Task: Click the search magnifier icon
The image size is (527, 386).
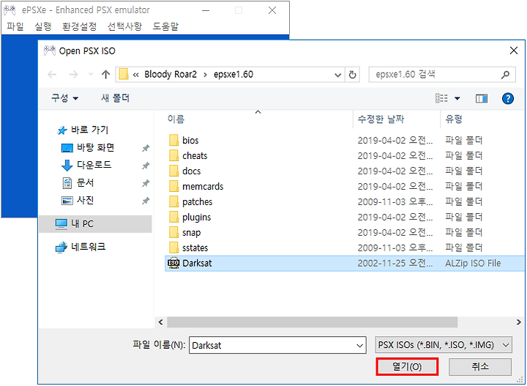Action: 505,74
